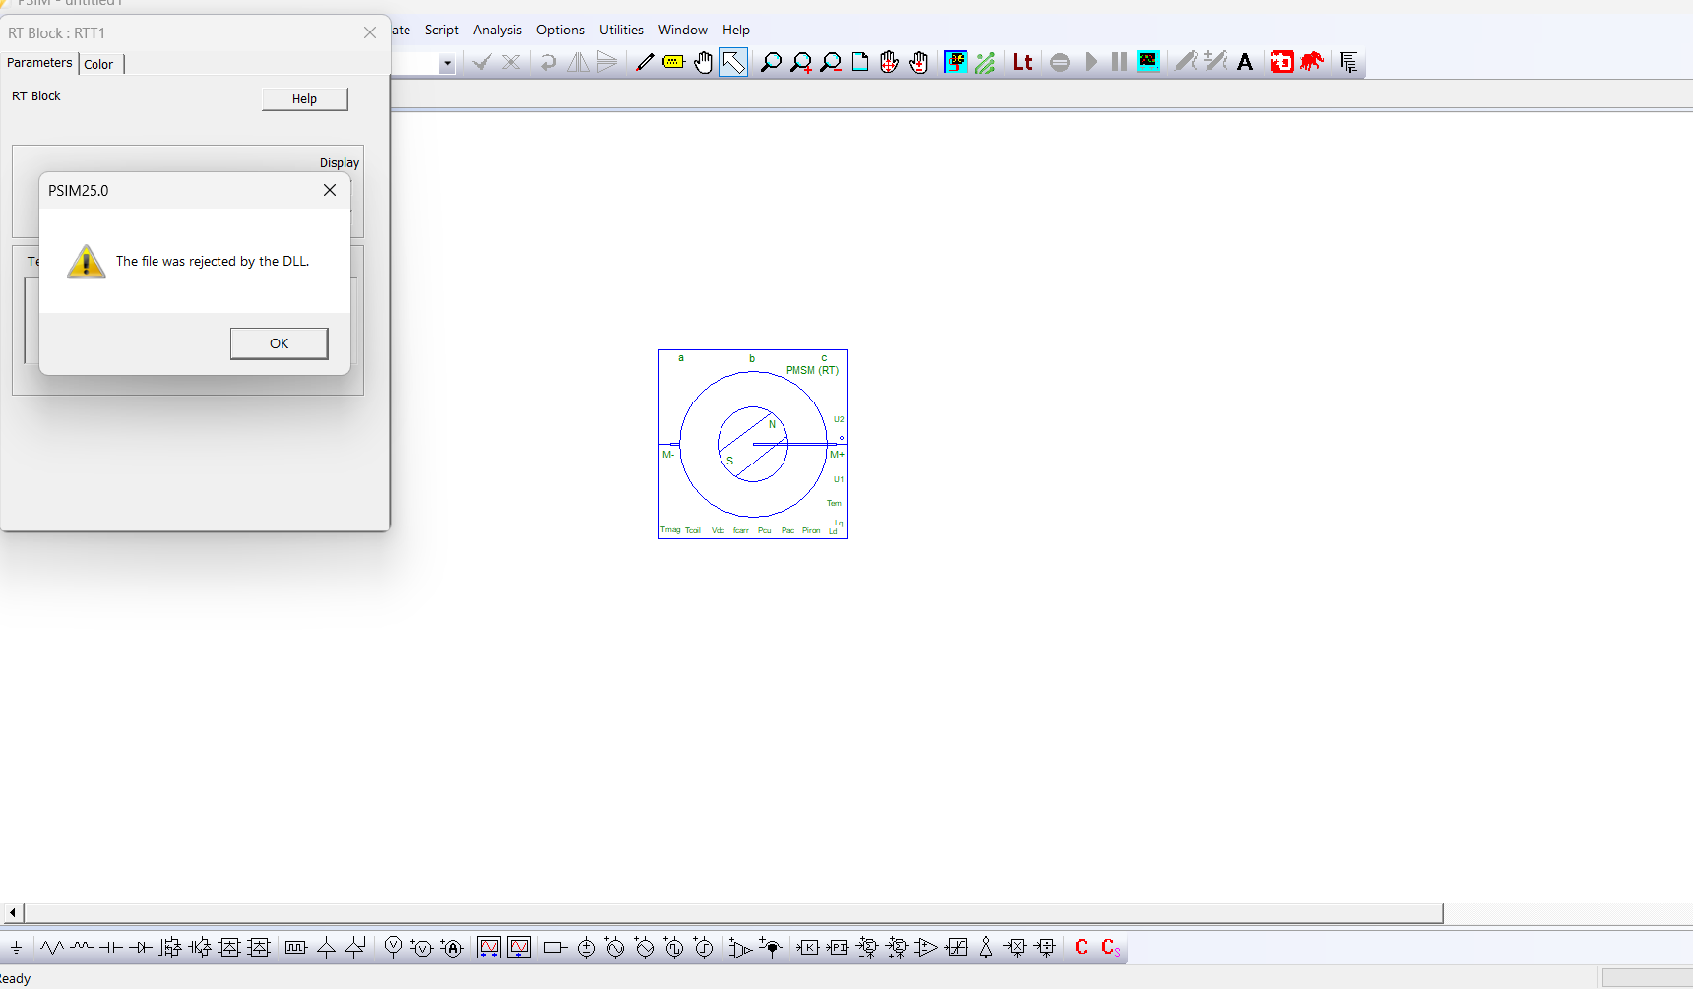Select the PMSM (RT) block on canvas
Viewport: 1693px width, 989px height.
coord(753,444)
